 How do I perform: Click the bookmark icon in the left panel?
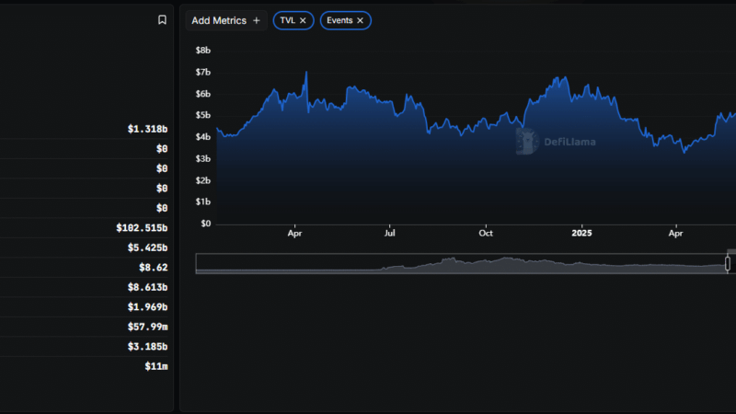click(162, 19)
